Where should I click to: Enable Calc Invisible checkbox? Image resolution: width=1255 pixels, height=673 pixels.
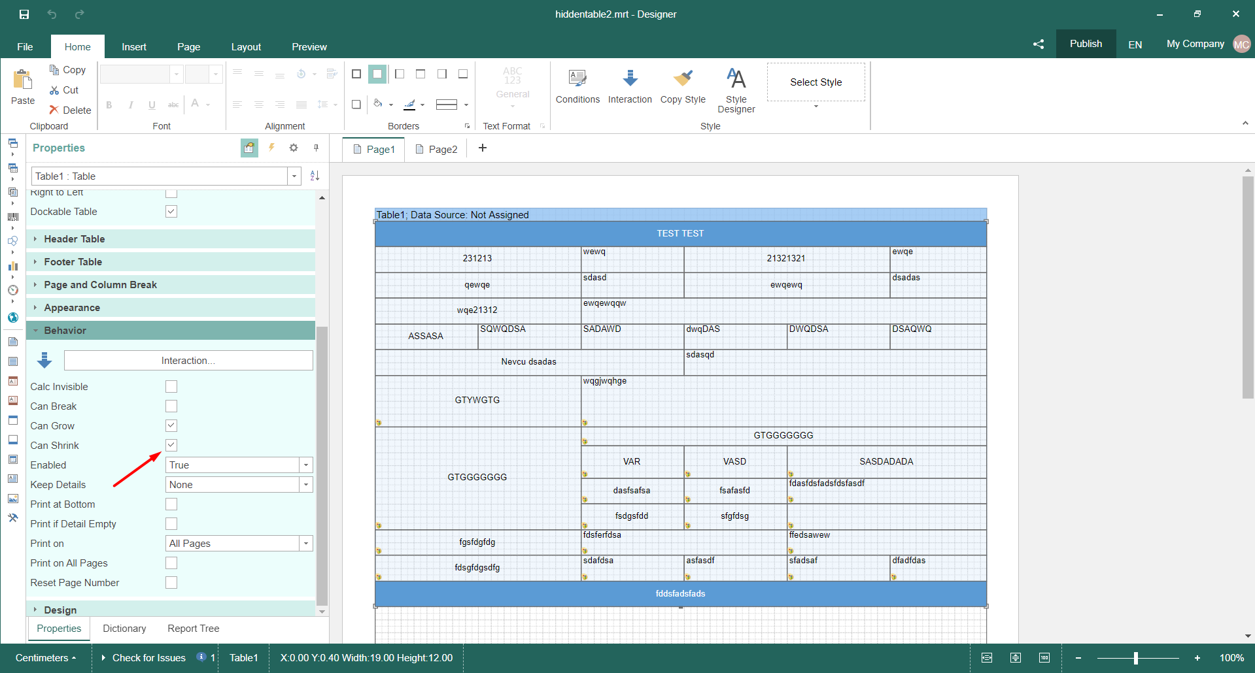coord(171,387)
